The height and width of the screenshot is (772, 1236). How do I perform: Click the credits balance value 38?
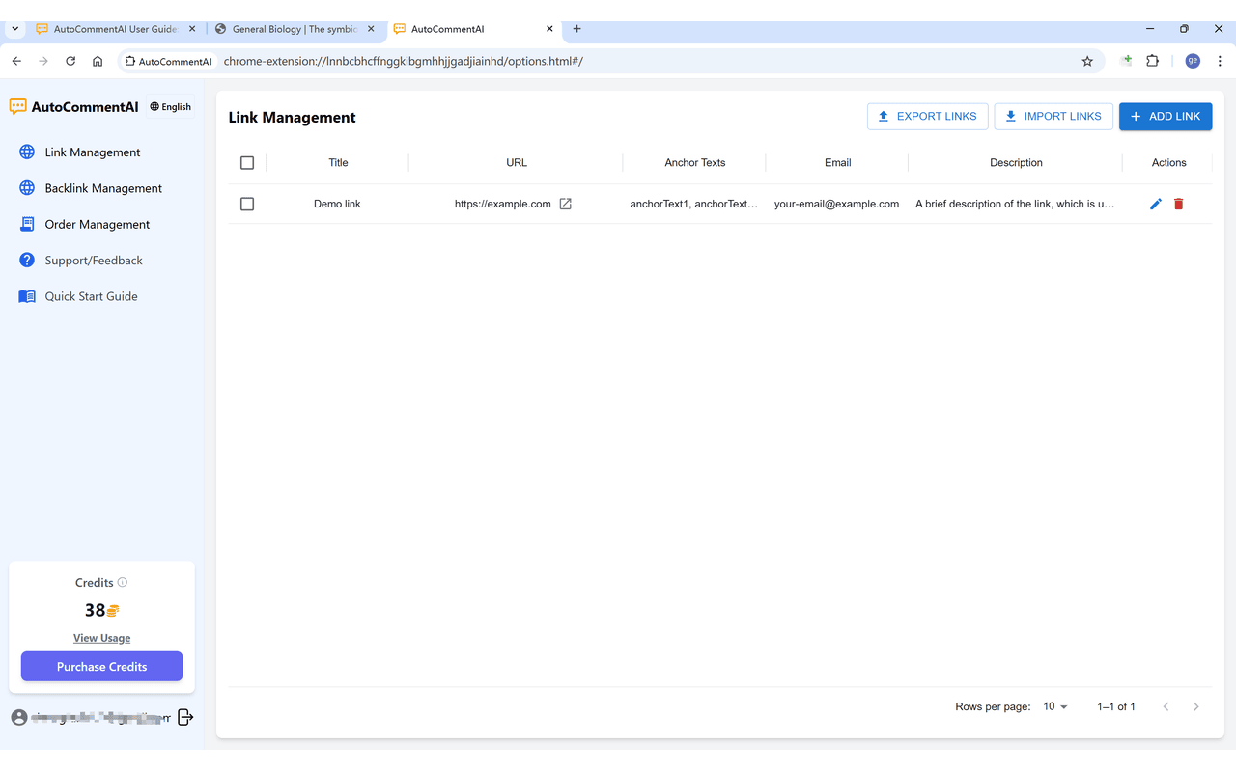click(x=95, y=610)
